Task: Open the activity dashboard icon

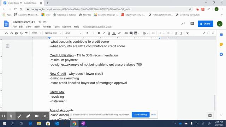Action: (183, 24)
